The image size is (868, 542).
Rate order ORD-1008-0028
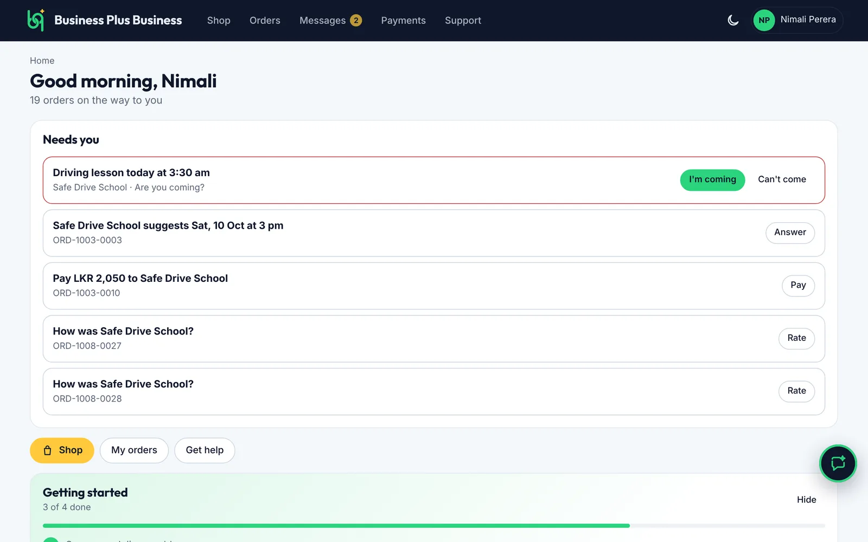[796, 391]
